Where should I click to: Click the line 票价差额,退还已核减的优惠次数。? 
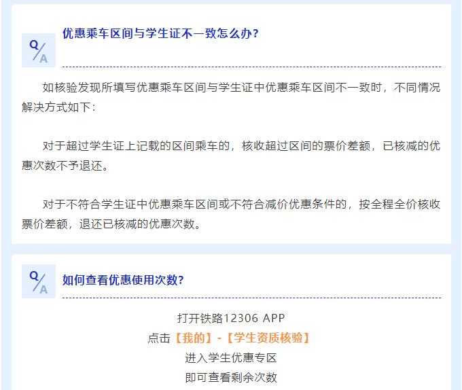[111, 224]
